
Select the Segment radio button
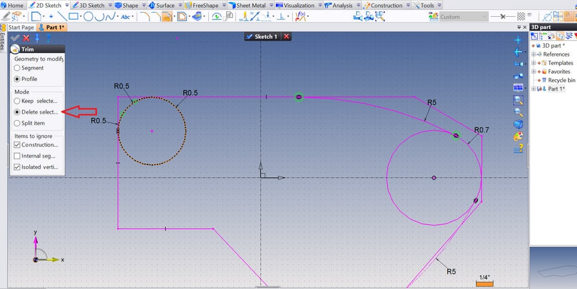pyautogui.click(x=17, y=68)
